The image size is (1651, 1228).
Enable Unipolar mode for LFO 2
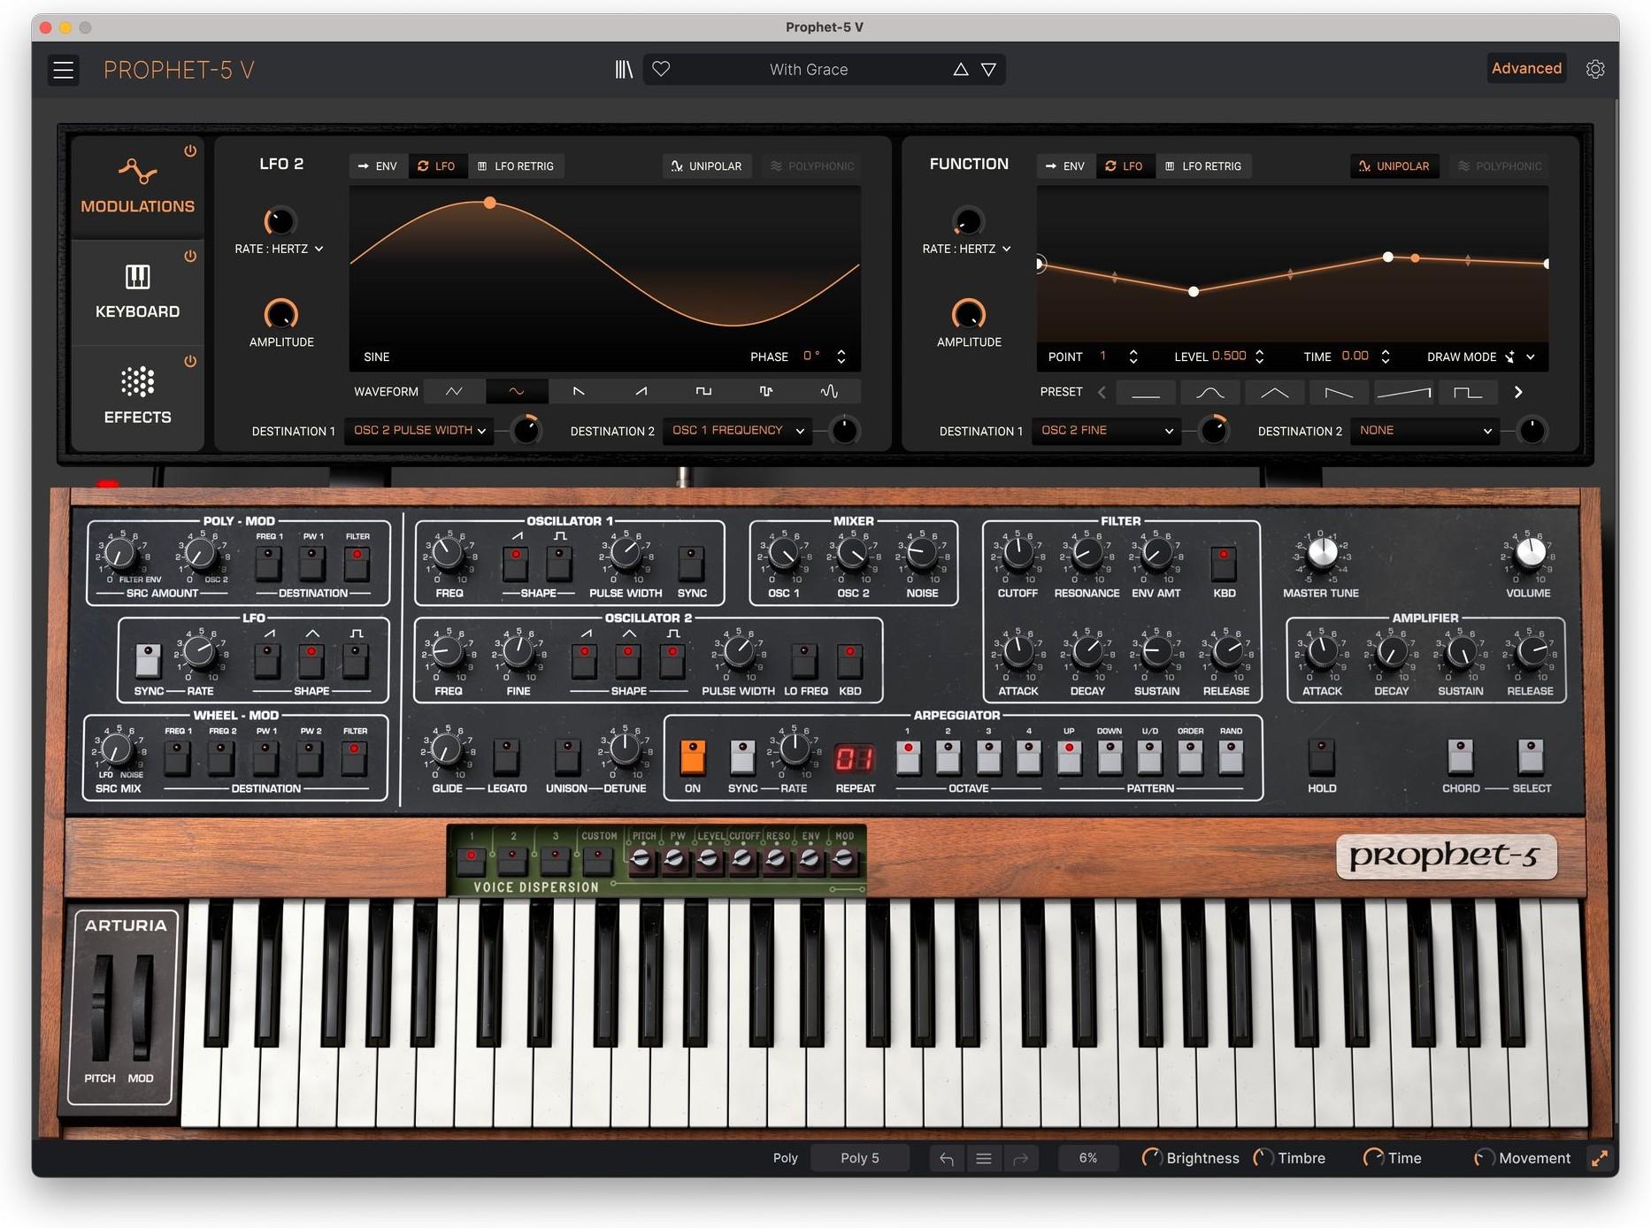tap(706, 165)
